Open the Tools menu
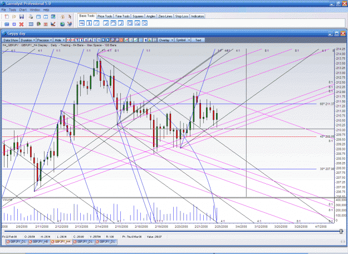The height and width of the screenshot is (254, 348). coord(12,10)
